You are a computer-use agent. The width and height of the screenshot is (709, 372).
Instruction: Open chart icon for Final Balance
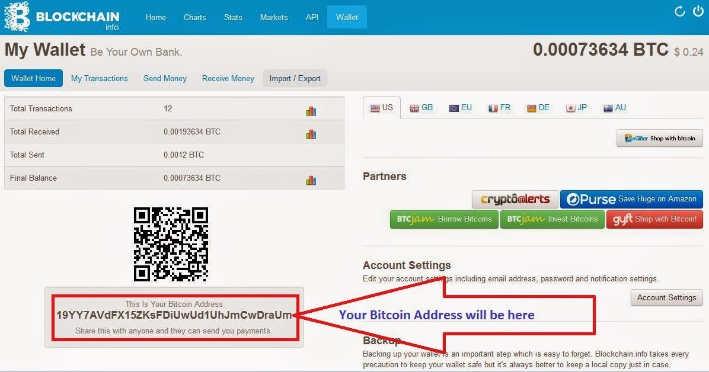(311, 180)
